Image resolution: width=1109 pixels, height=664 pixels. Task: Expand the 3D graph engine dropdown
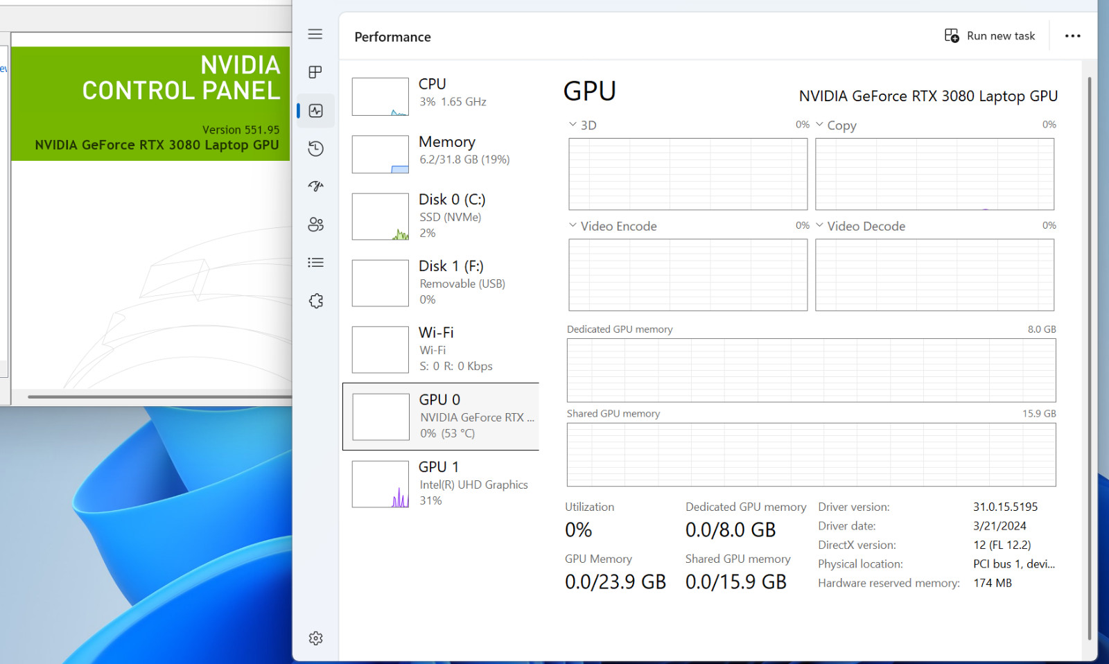click(x=582, y=125)
